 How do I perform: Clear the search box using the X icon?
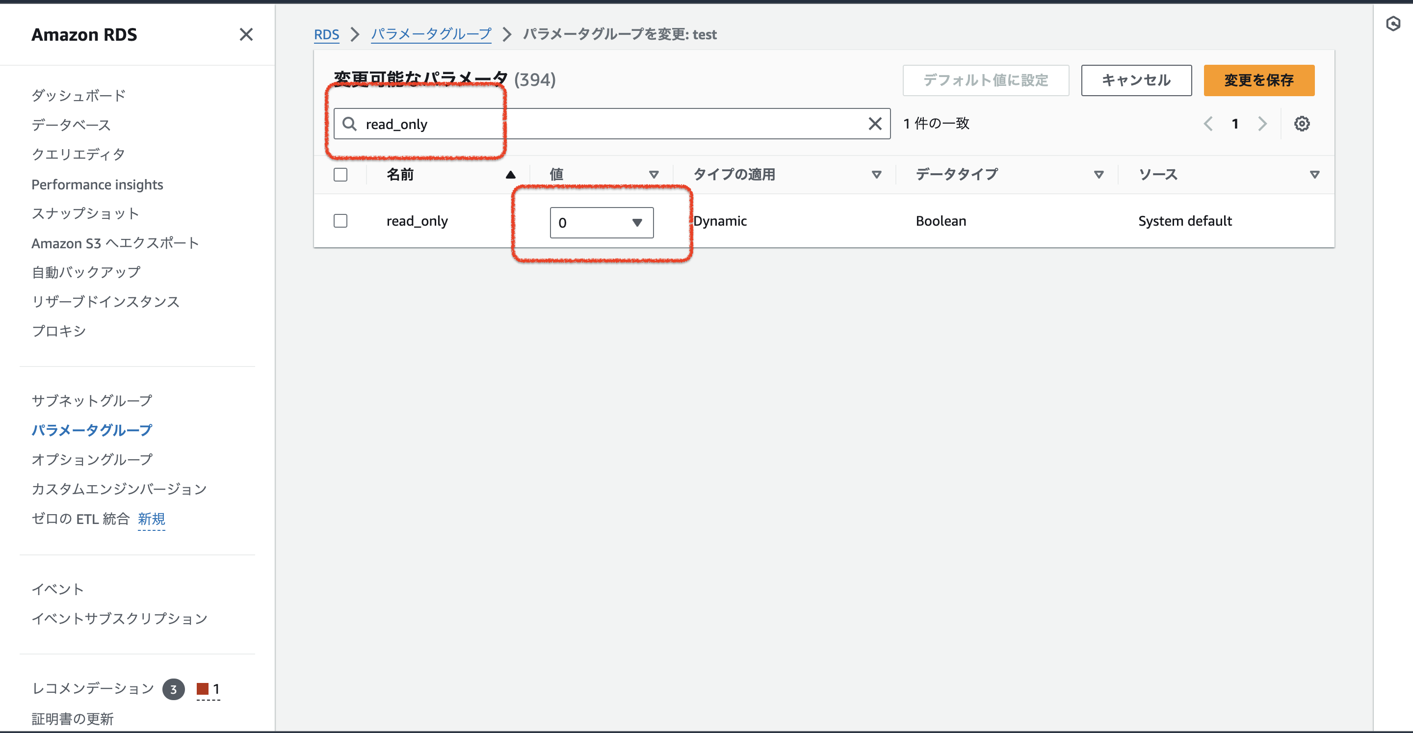tap(874, 124)
